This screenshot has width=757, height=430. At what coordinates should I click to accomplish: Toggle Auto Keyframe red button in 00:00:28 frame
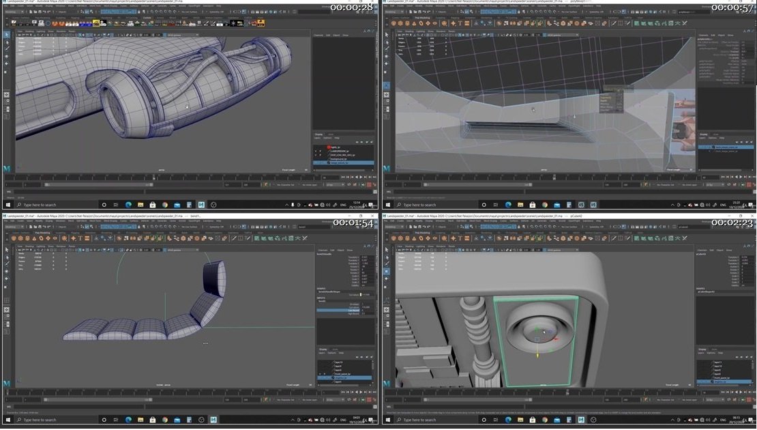pyautogui.click(x=369, y=184)
